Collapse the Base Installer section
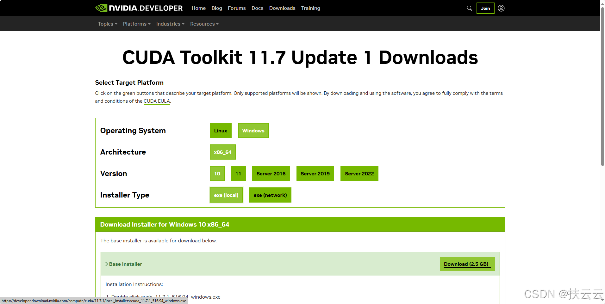Viewport: 605px width, 304px height. [x=124, y=264]
